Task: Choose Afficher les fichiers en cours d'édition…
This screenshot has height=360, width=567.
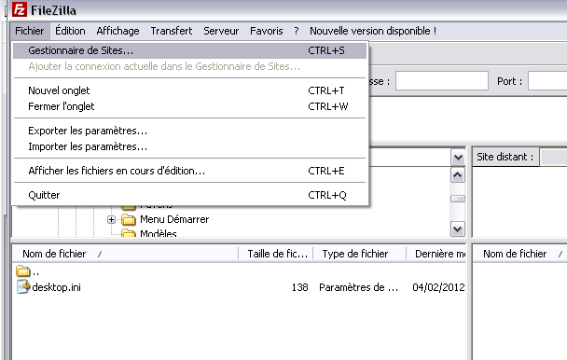Action: click(190, 171)
